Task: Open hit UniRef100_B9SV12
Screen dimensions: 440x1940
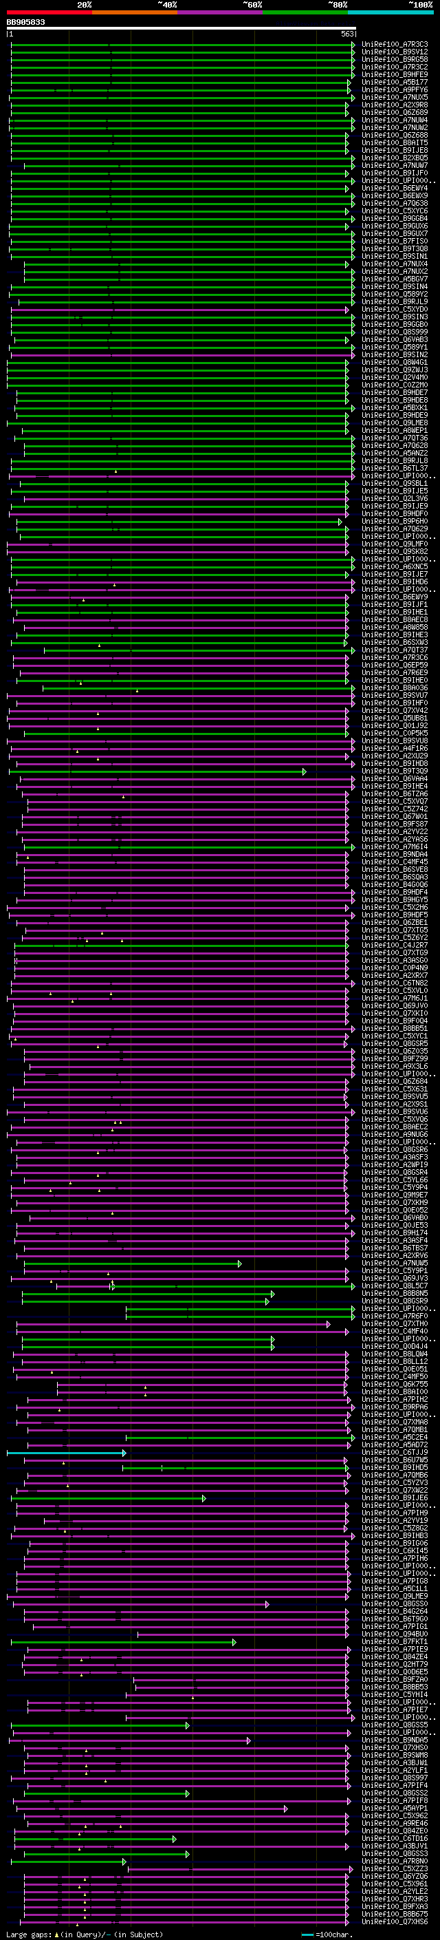Action: 395,52
